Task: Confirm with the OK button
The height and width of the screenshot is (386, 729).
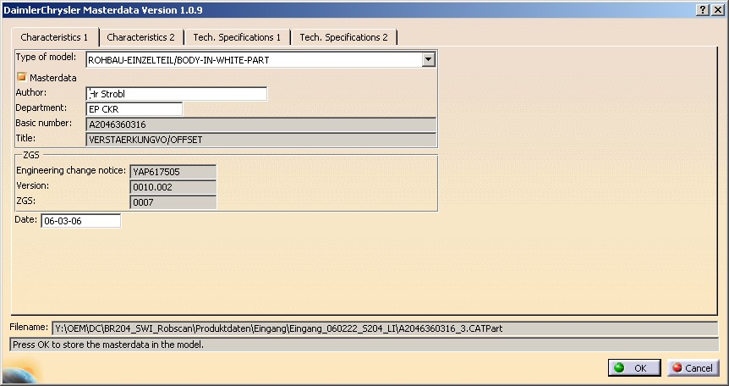Action: coord(634,368)
